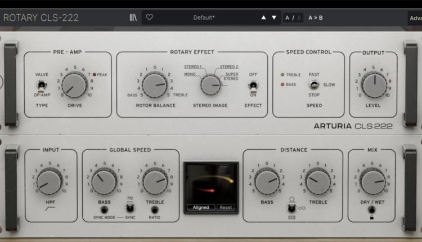Flip the Fast/Slow/Stop speed switch
422x242 pixels.
point(313,85)
